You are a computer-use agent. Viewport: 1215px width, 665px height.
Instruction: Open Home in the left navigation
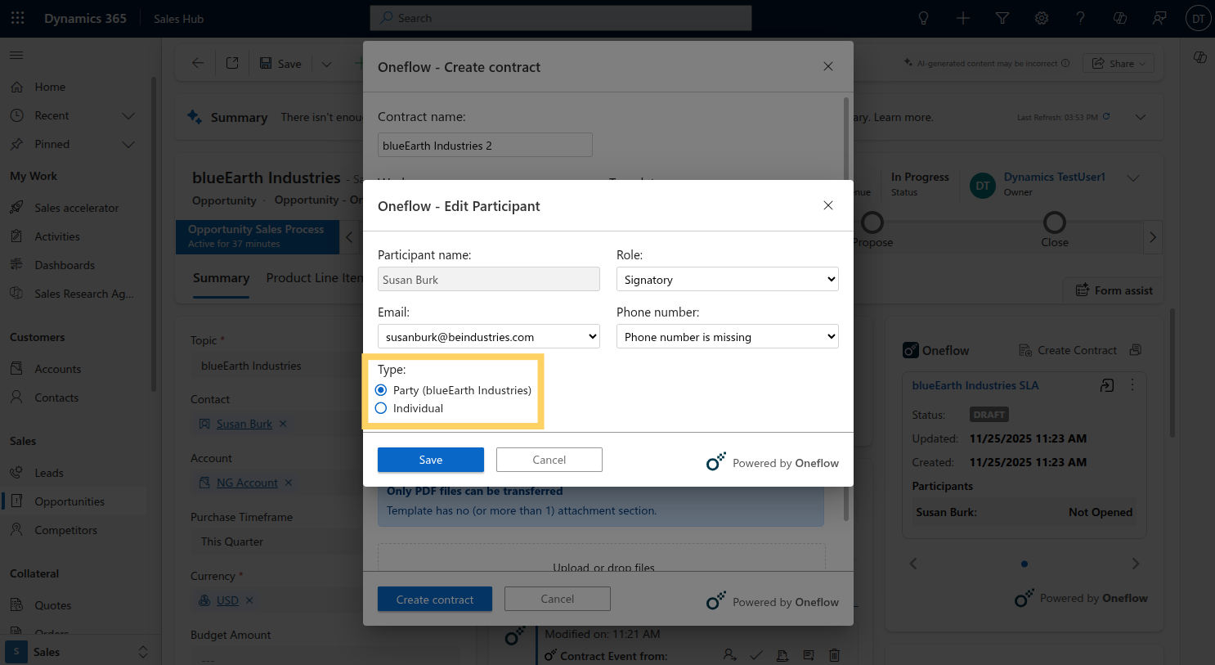(x=50, y=87)
